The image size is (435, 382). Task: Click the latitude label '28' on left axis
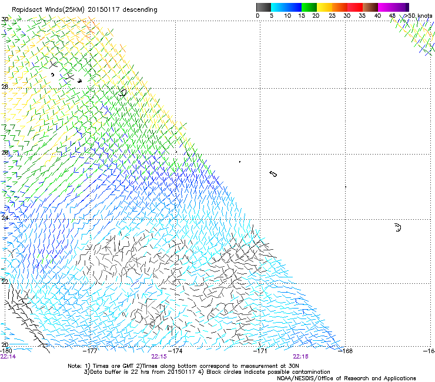[x=5, y=86]
